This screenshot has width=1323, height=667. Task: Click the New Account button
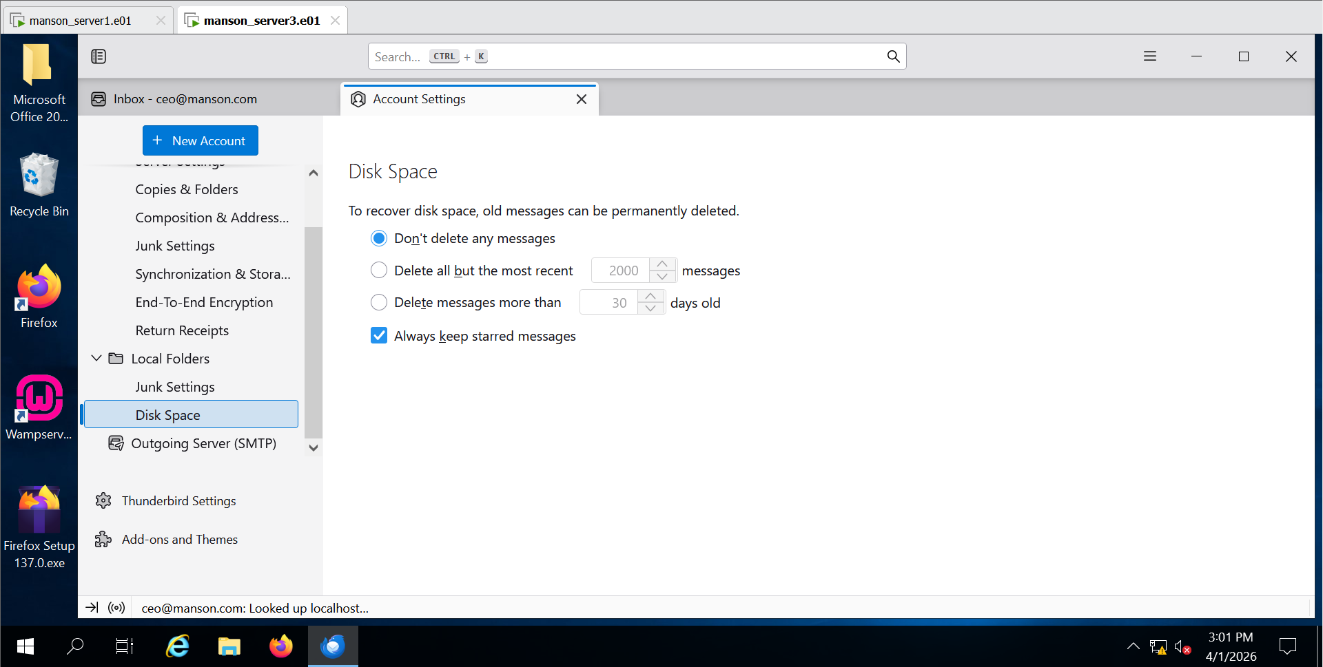pyautogui.click(x=201, y=140)
